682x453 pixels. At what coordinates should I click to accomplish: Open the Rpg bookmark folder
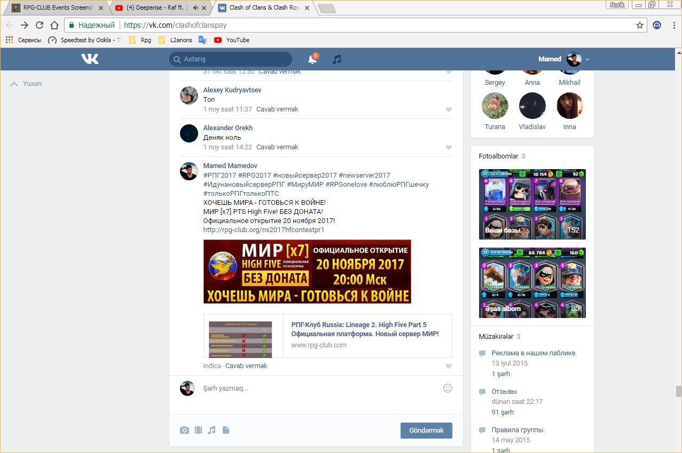140,40
